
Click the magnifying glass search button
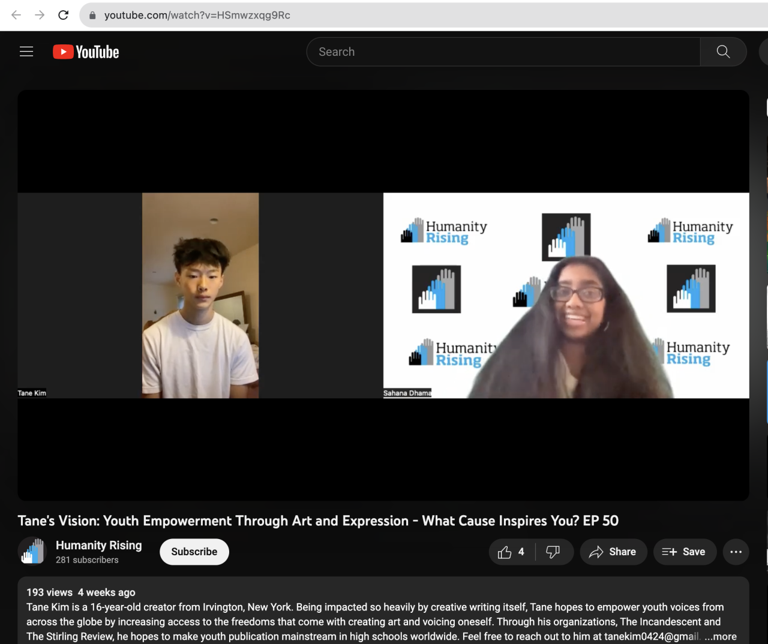click(x=723, y=52)
